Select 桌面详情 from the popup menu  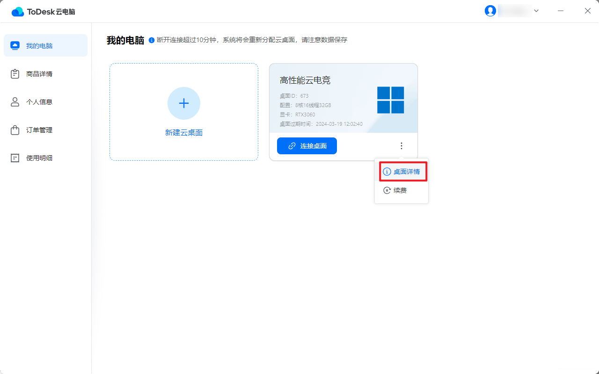pos(402,172)
